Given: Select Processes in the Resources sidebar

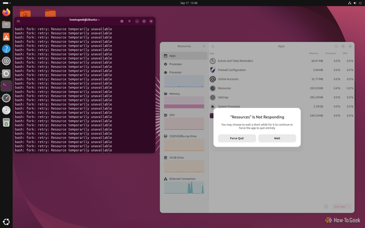Looking at the screenshot, I should tap(184, 64).
